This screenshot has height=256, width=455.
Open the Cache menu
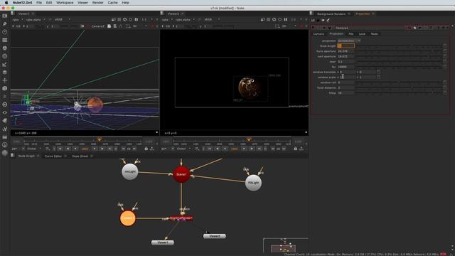click(x=112, y=3)
